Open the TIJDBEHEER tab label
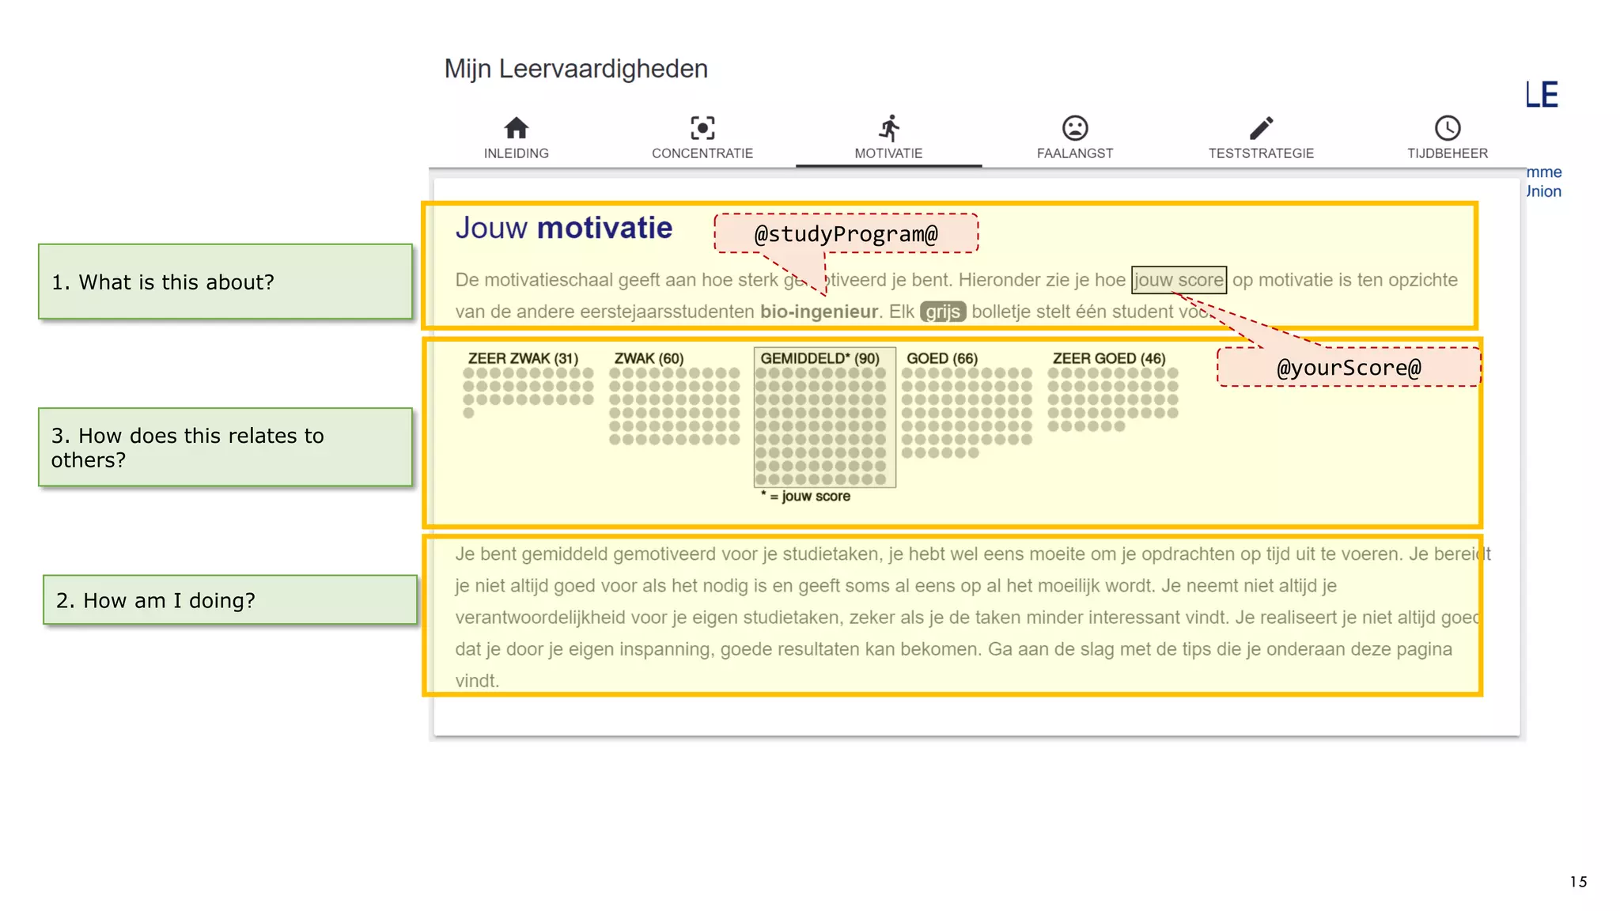Image resolution: width=1620 pixels, height=911 pixels. [1447, 153]
